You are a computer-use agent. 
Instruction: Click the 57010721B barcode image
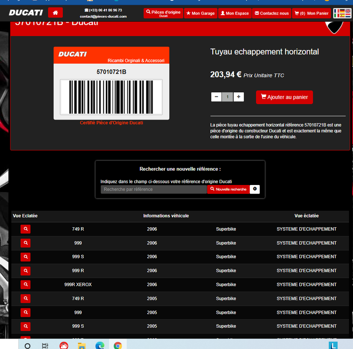[x=111, y=97]
